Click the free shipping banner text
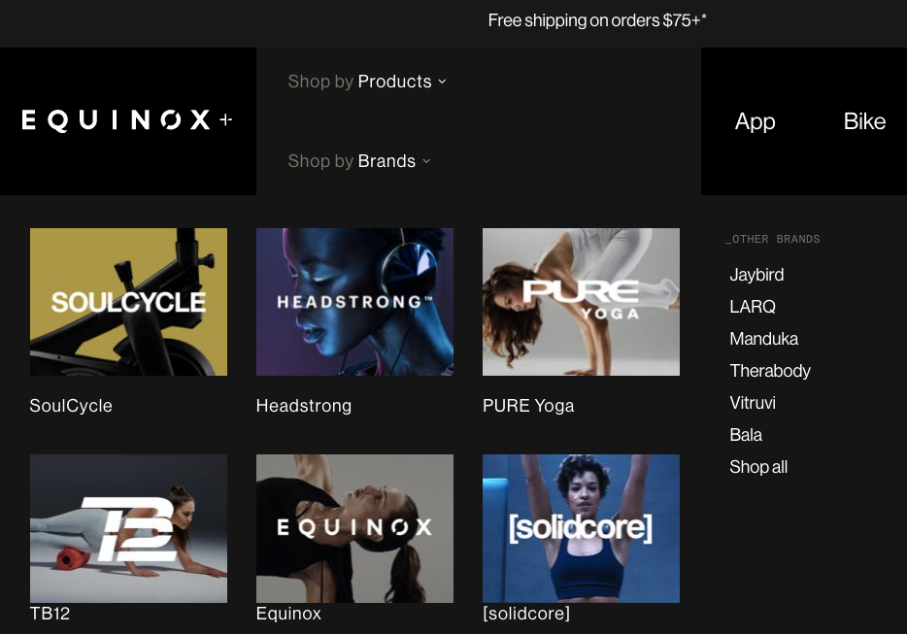The height and width of the screenshot is (634, 907). click(597, 20)
